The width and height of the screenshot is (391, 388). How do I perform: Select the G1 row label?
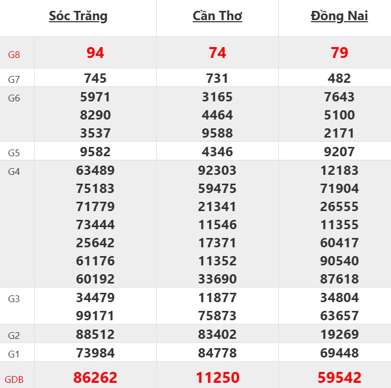tap(14, 354)
